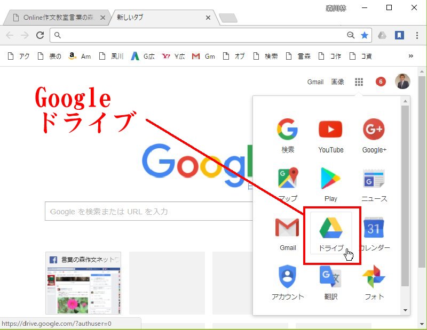Open the コ資 bookmark

pyautogui.click(x=361, y=57)
